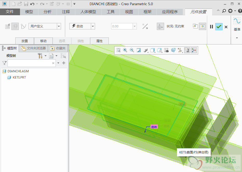Switch to the 人体模型 ribbon tab

[x=88, y=12]
